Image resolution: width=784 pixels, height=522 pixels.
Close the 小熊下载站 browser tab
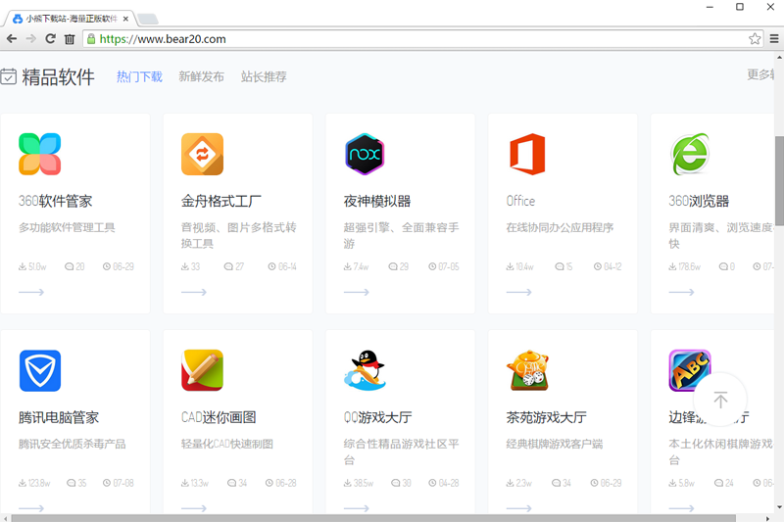125,19
